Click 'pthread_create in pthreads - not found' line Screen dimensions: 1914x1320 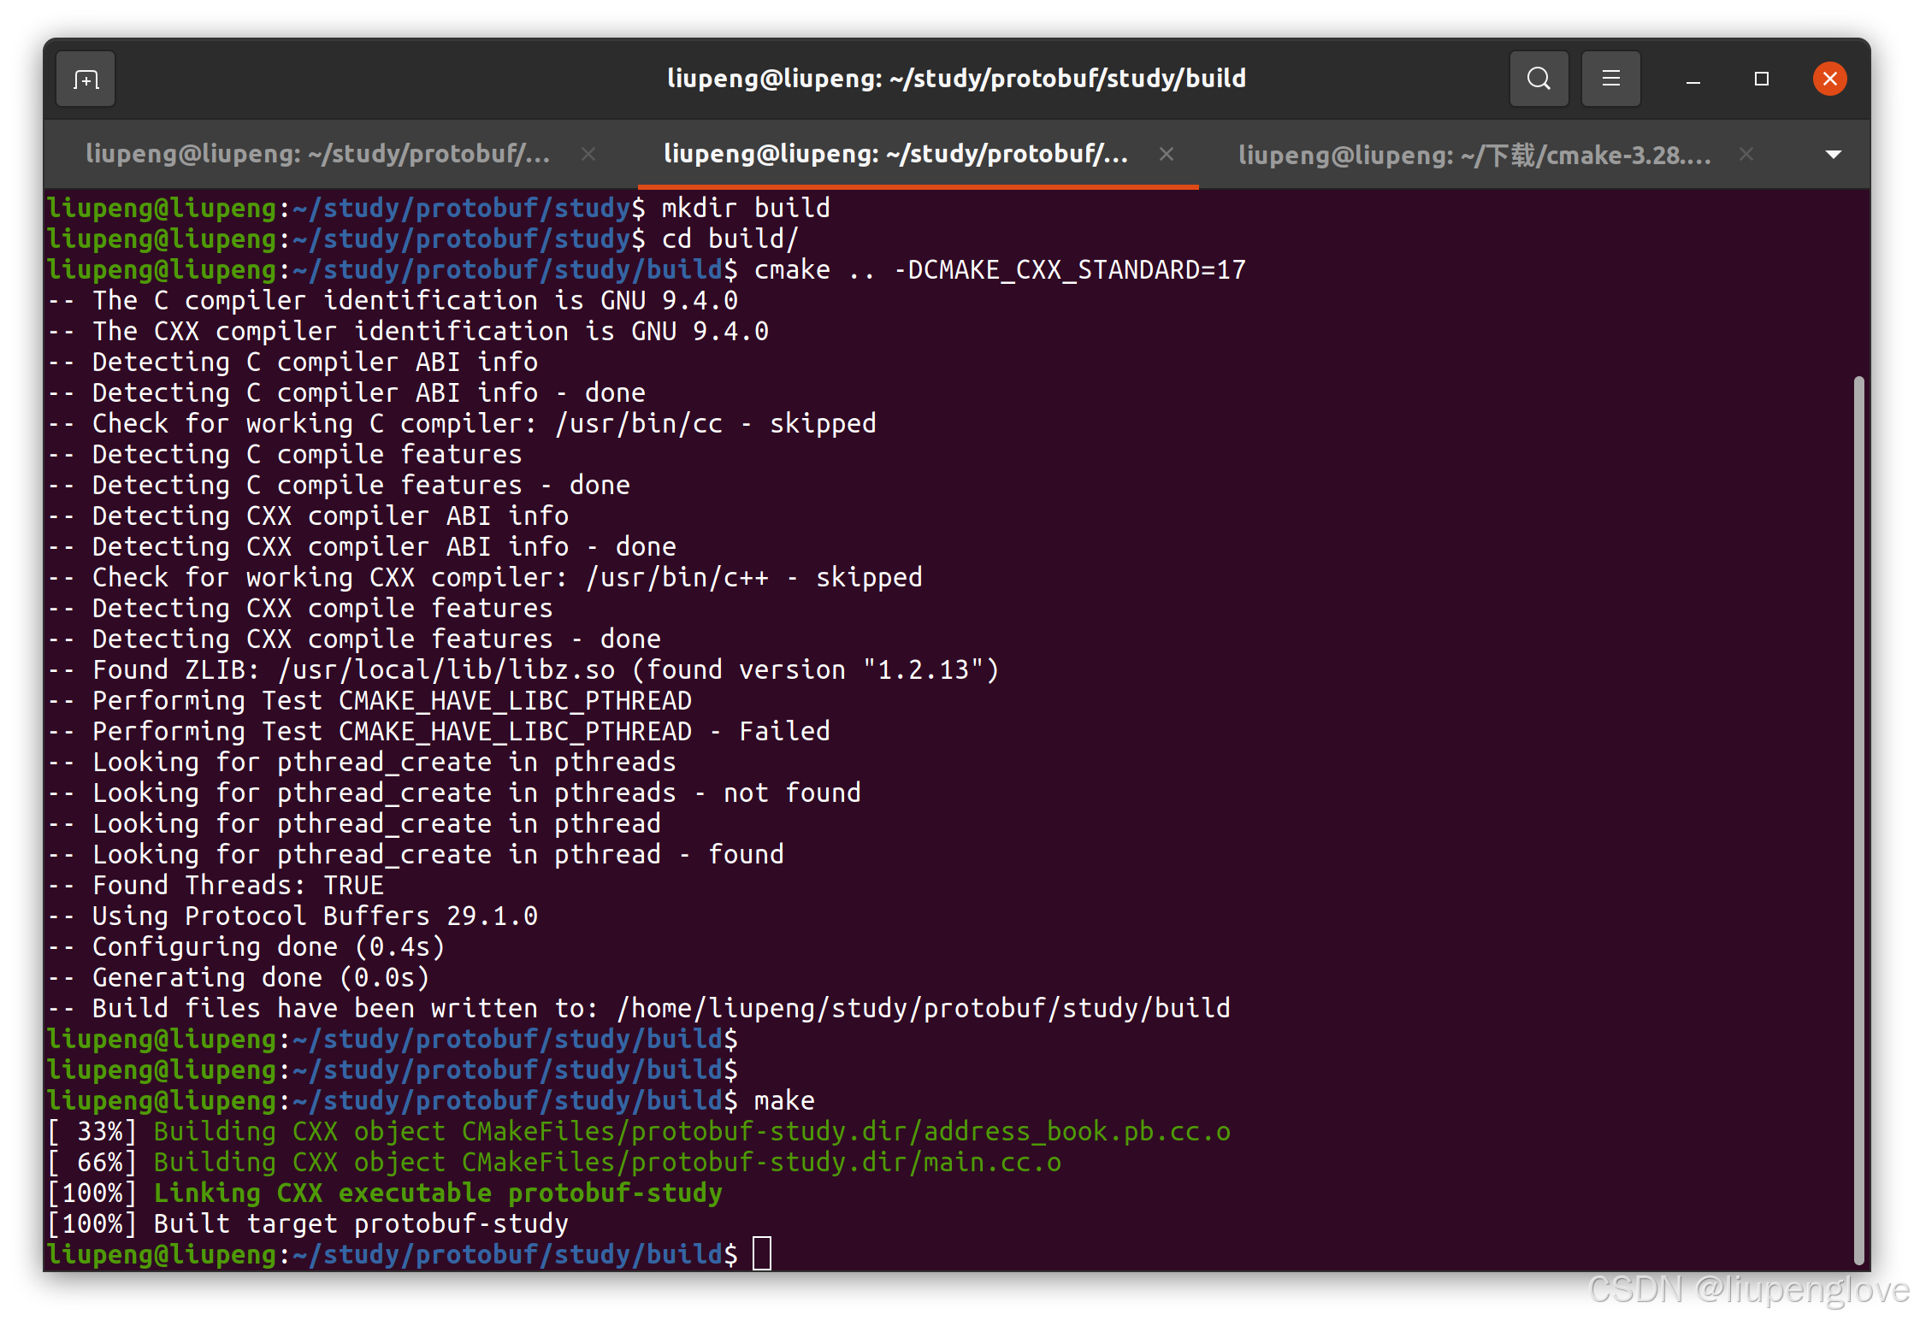[x=454, y=793]
